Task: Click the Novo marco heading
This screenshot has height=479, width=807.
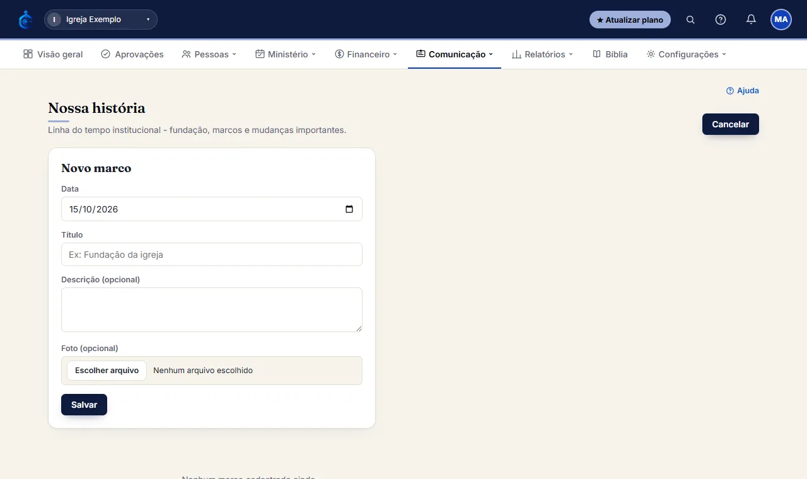Action: tap(96, 168)
